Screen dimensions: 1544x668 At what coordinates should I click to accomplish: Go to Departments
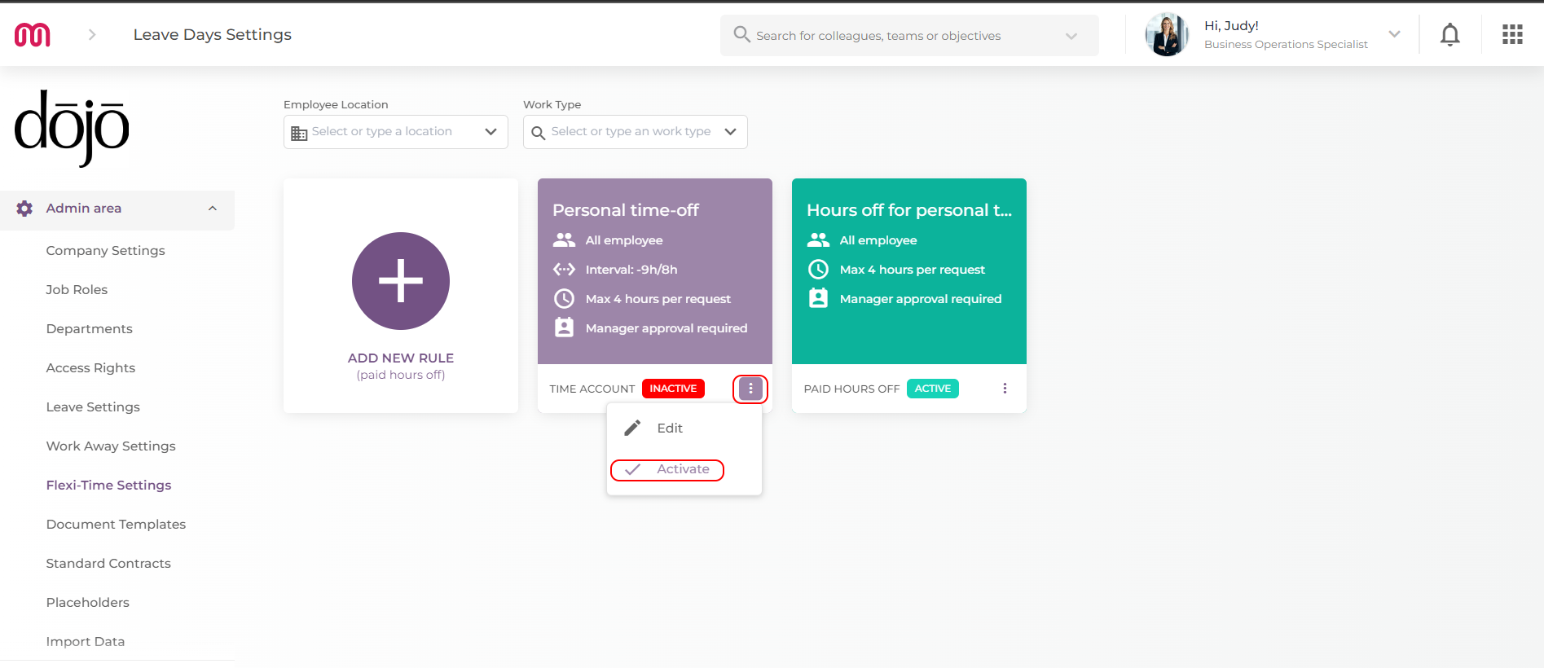[x=89, y=329]
